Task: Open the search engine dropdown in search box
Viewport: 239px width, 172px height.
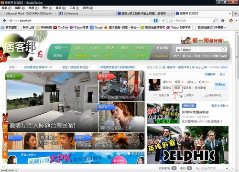Action: [174, 21]
